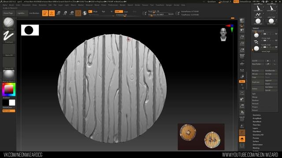This screenshot has width=282, height=158.
Task: Activate the Draw mode button
Action: tap(52, 13)
